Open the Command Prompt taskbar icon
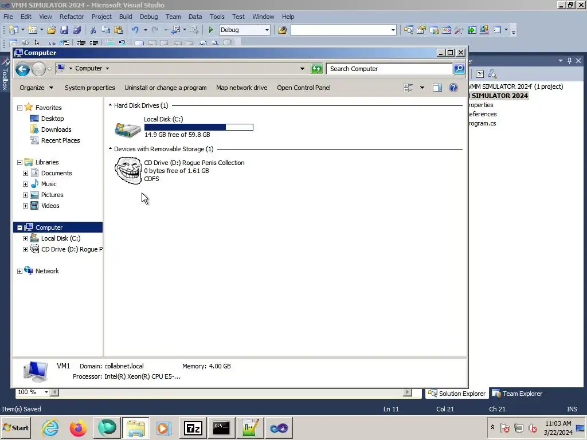The image size is (587, 440). click(221, 428)
